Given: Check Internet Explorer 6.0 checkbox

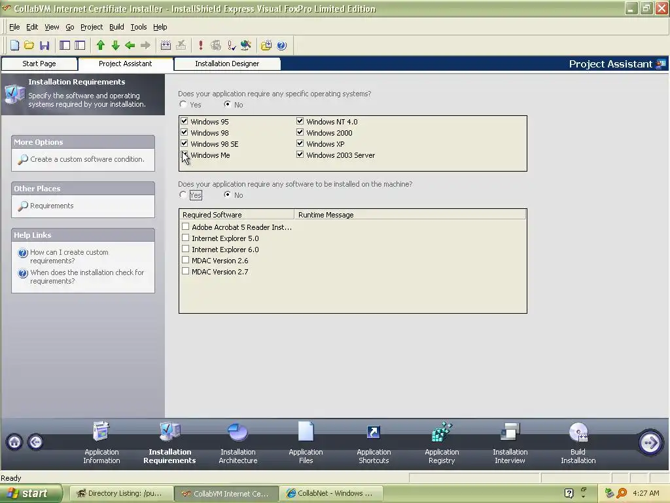Looking at the screenshot, I should [x=185, y=249].
